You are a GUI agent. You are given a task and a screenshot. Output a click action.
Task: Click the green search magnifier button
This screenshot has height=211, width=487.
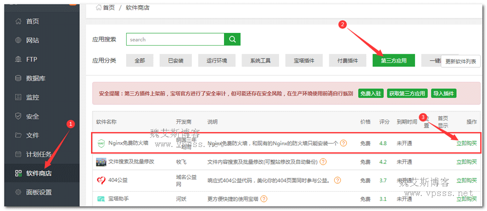click(x=232, y=39)
